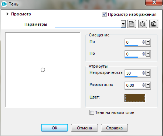The width and height of the screenshot is (163, 136).
Task: Close the Тень dialog window
Action: coord(154,3)
